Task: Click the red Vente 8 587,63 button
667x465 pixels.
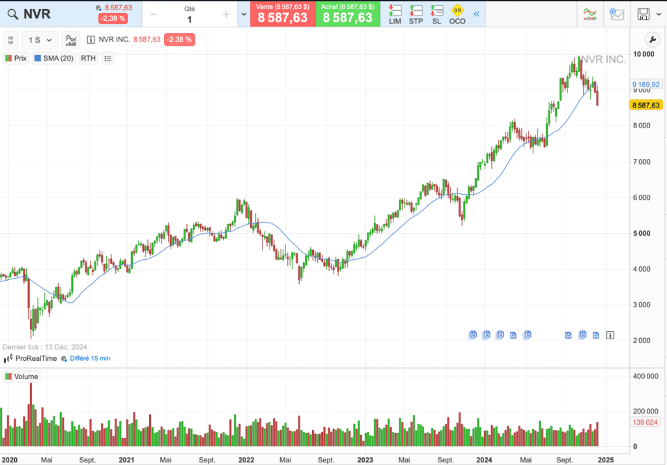Action: pyautogui.click(x=283, y=14)
